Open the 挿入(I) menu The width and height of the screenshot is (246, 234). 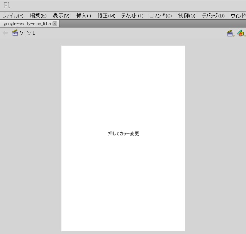tap(83, 16)
